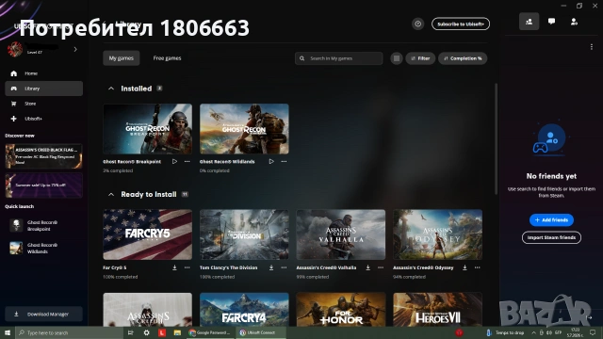This screenshot has height=339, width=603.
Task: Collapse the Ready to Install section
Action: point(111,195)
